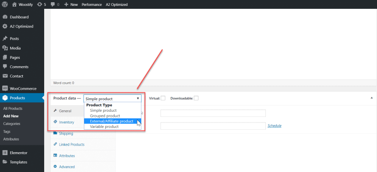The width and height of the screenshot is (377, 172).
Task: Go to WooCommerce in the sidebar
Action: tap(23, 89)
